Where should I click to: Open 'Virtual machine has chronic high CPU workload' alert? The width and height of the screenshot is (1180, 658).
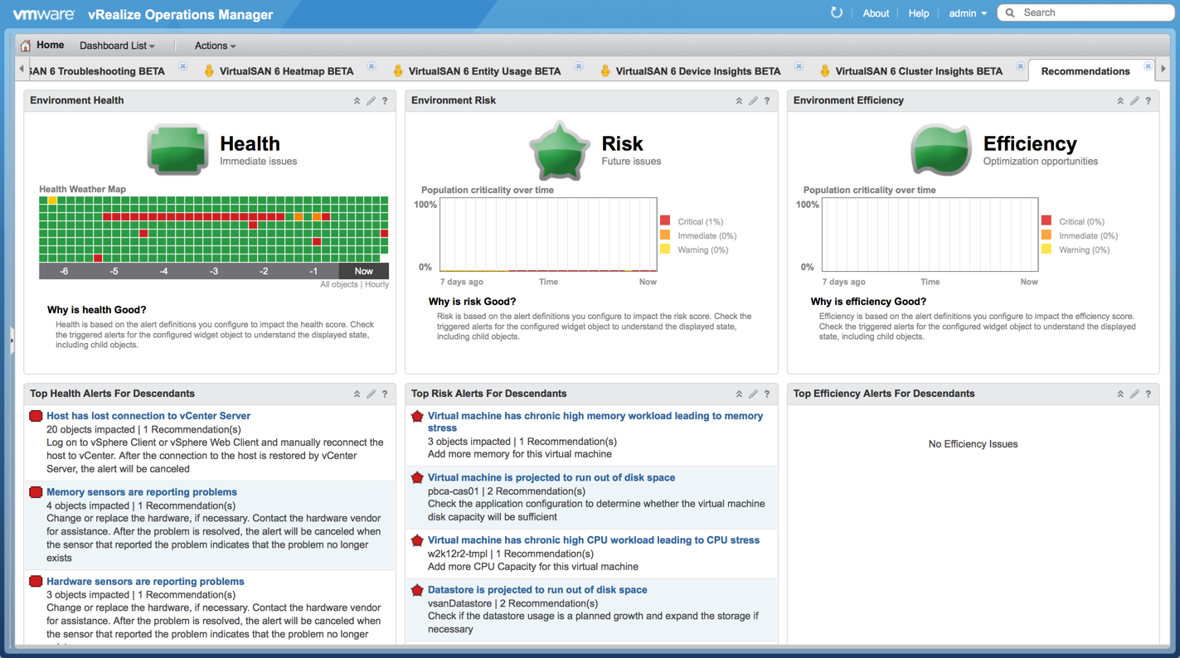(x=594, y=540)
